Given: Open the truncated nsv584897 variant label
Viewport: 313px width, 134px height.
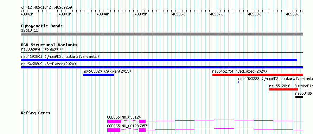Looking at the screenshot, I should point(304,93).
